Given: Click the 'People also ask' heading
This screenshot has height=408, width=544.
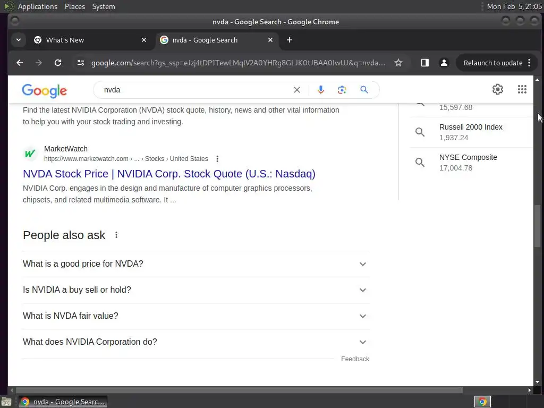Looking at the screenshot, I should [x=64, y=235].
